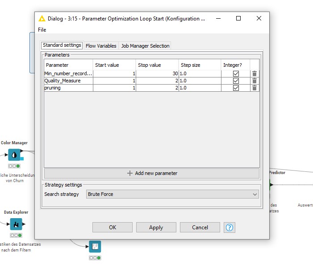
Task: Edit stop value of Quality_Measure row
Action: (157, 81)
